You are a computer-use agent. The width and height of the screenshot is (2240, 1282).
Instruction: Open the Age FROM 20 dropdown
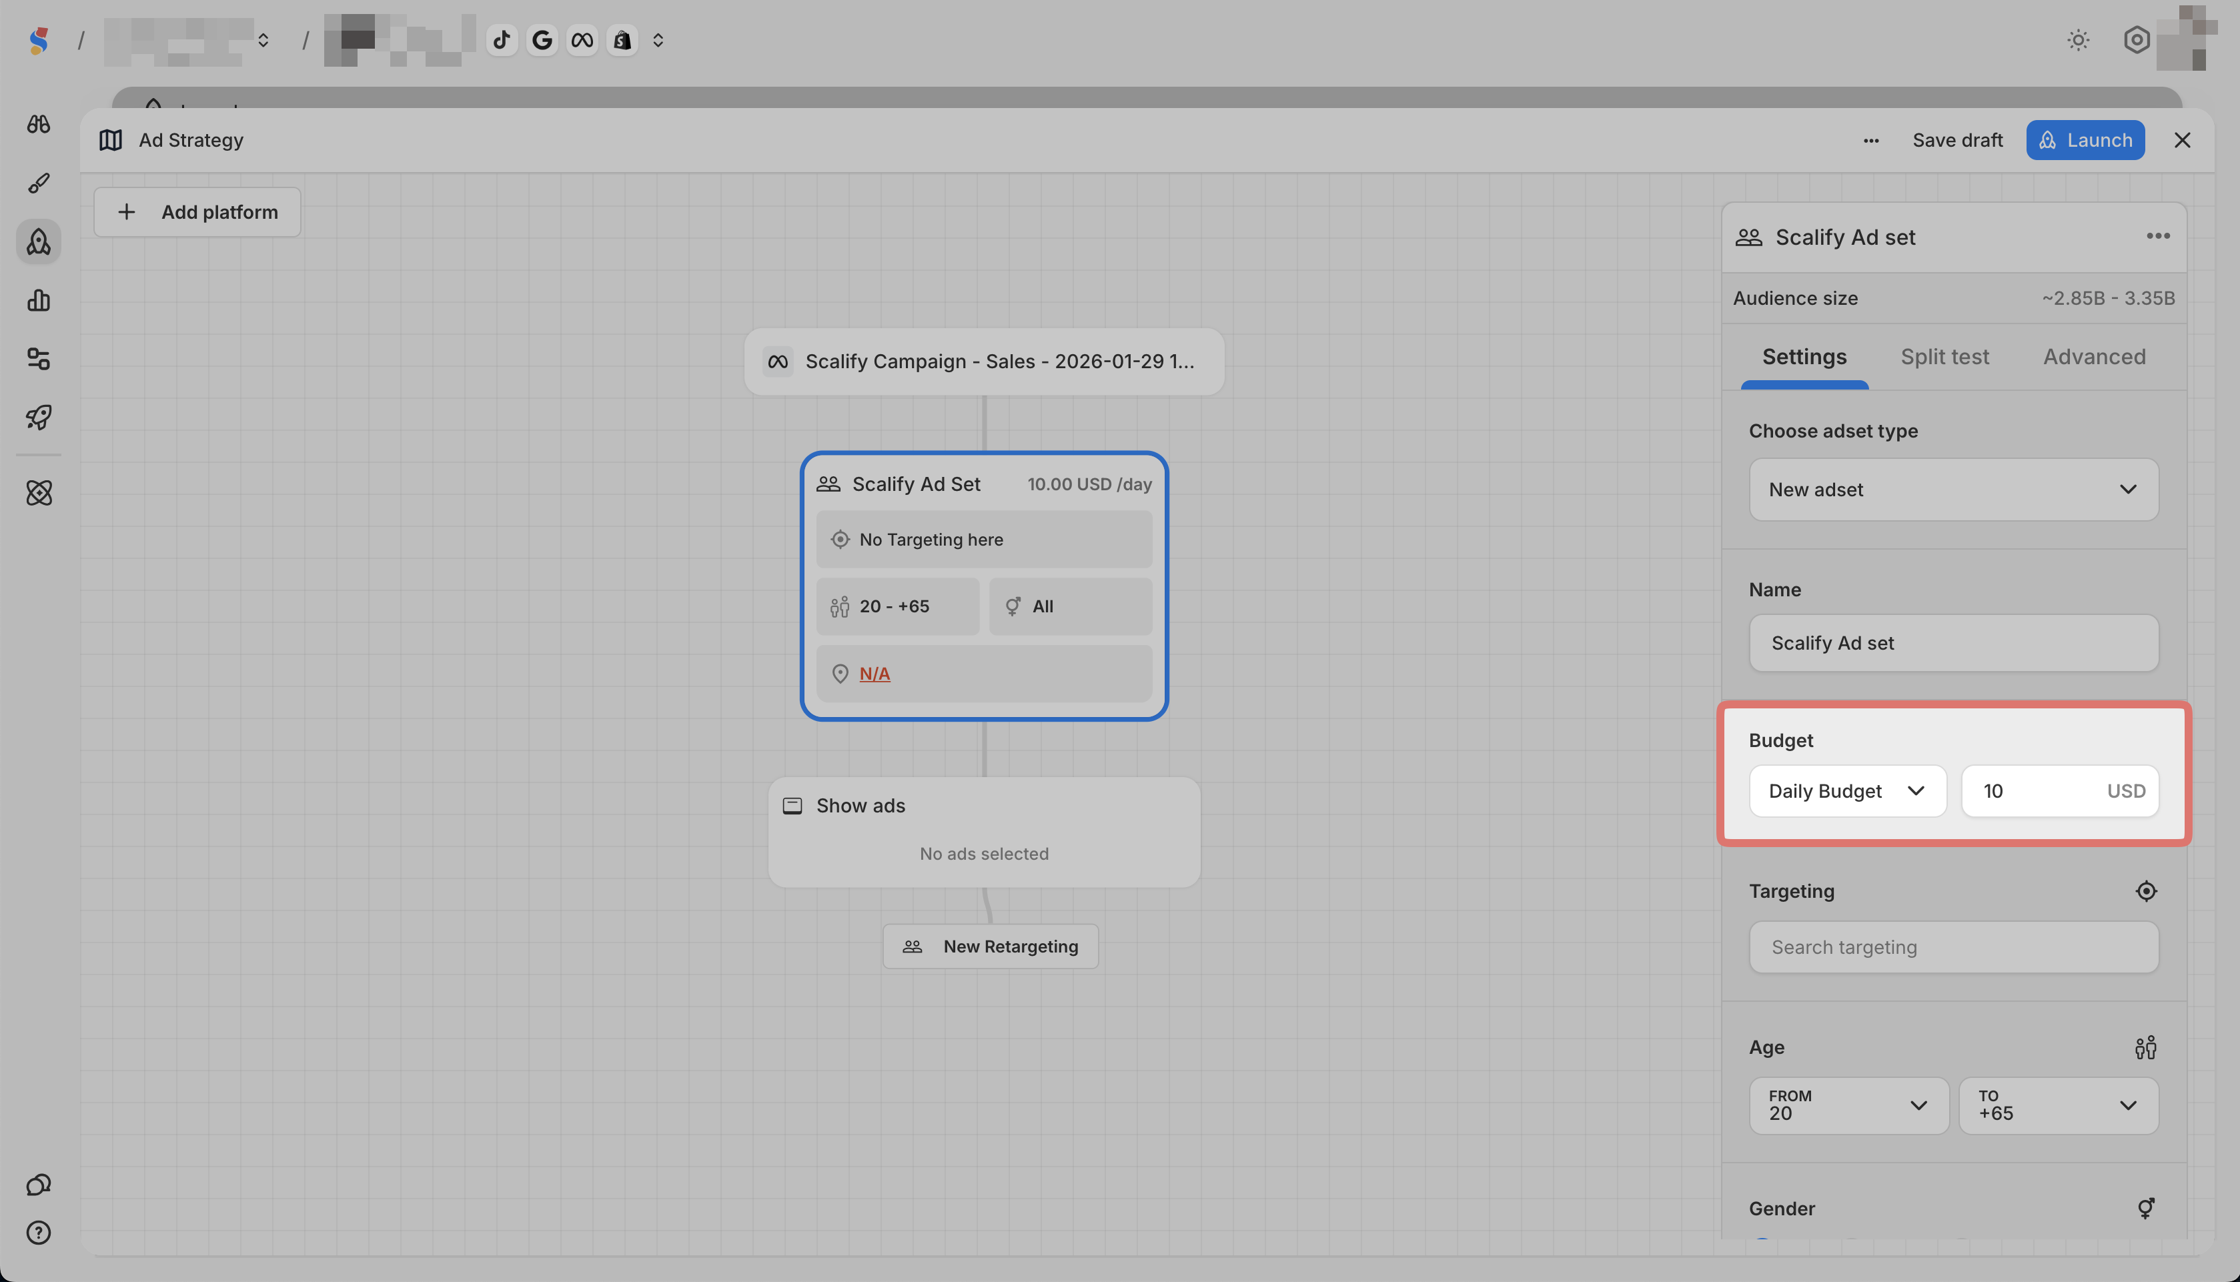point(1847,1105)
